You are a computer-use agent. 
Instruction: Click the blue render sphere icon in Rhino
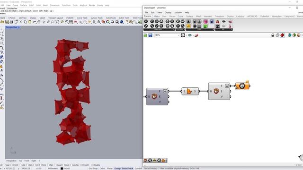(x=122, y=22)
